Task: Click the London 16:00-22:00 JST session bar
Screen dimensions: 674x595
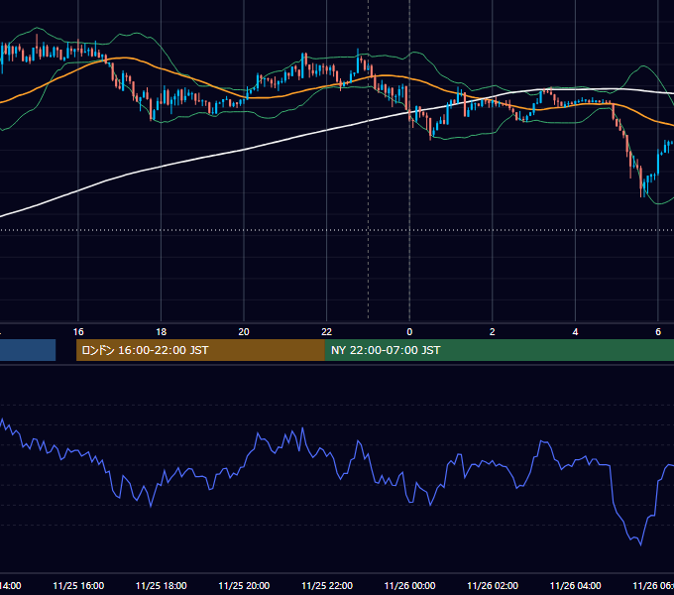Action: coord(200,350)
